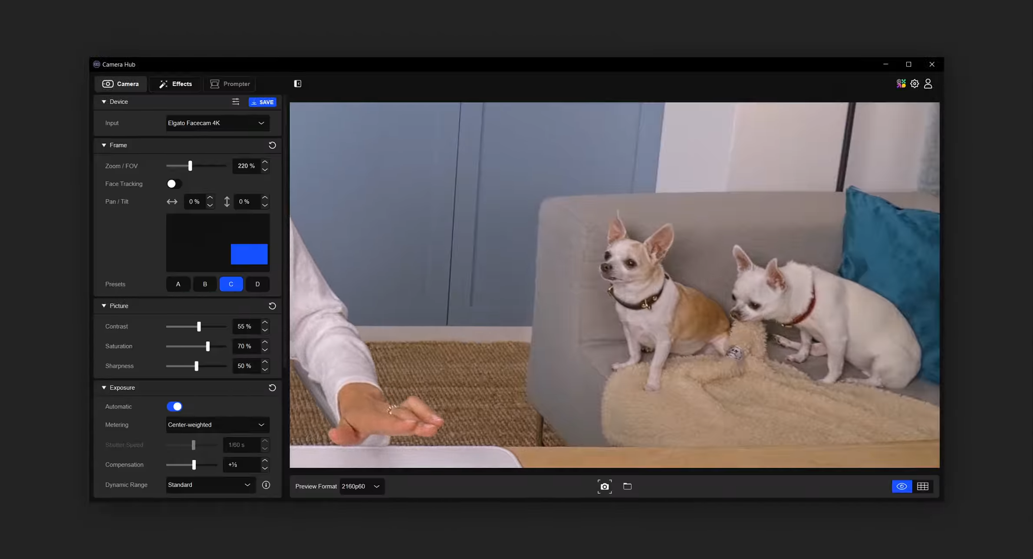Open the Metering mode dropdown
The image size is (1033, 559).
tap(217, 425)
